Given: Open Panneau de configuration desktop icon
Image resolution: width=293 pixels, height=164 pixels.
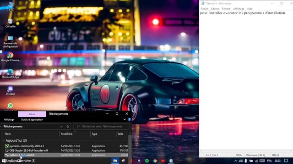Looking at the screenshot, I should 10,41.
